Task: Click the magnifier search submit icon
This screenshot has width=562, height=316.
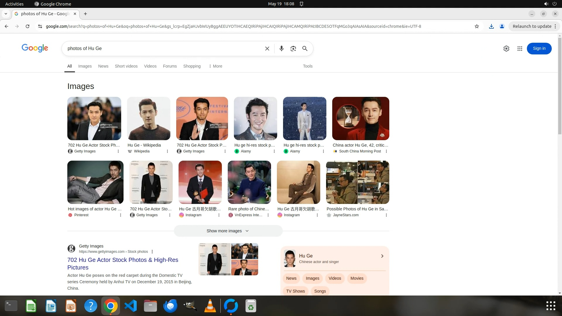Action: [305, 49]
